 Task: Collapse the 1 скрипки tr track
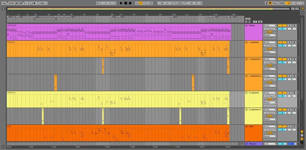[246, 59]
